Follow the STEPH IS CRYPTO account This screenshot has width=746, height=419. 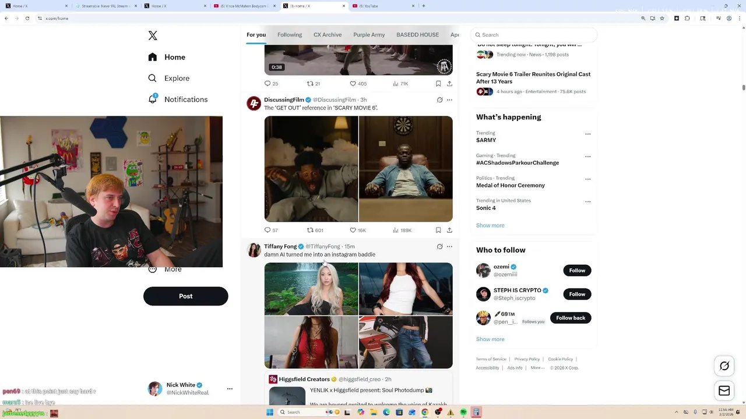pos(577,294)
